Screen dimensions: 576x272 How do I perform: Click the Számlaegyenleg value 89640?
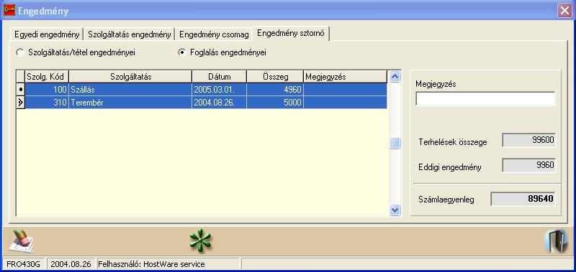523,199
